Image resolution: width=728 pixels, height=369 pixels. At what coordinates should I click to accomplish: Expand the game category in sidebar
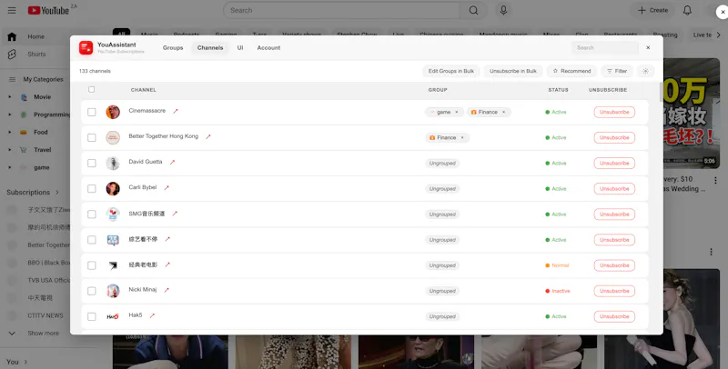(10, 167)
